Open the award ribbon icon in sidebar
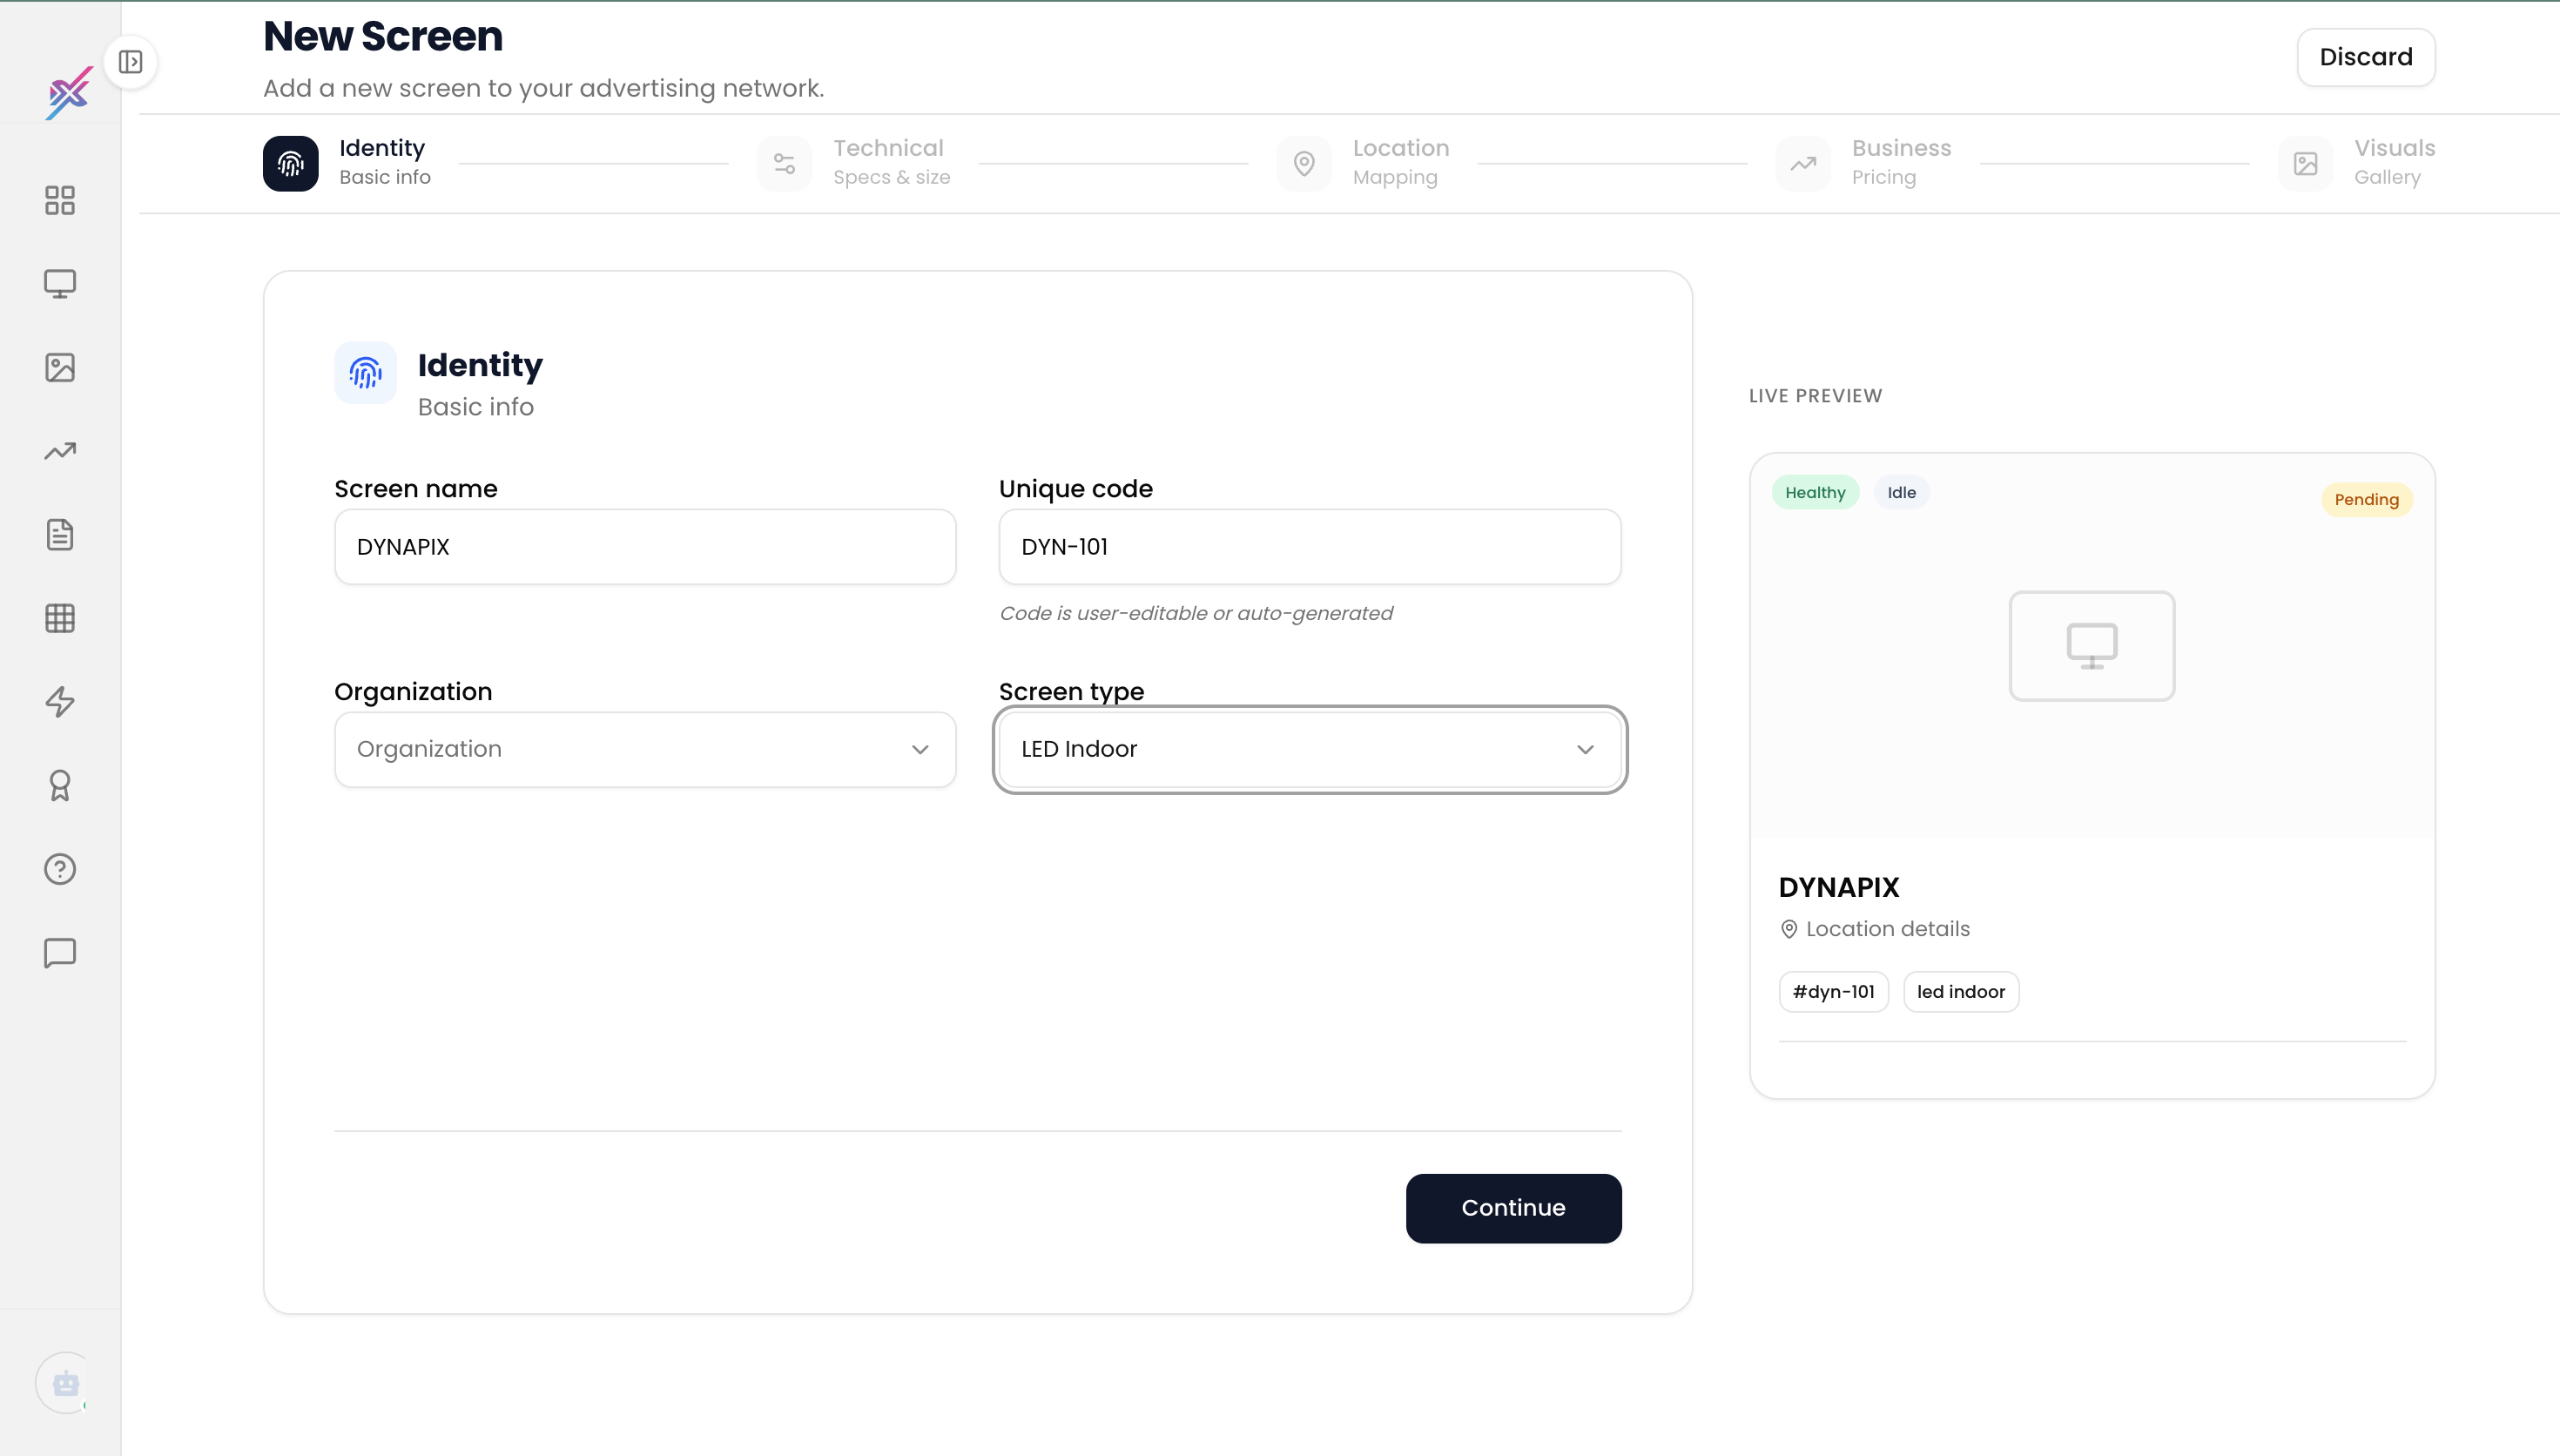Screen dimensions: 2560x1456 coord(60,786)
